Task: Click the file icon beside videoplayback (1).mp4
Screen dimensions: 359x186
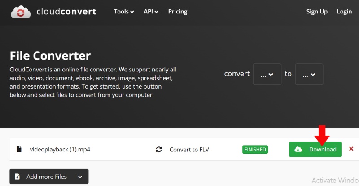Action: point(18,150)
